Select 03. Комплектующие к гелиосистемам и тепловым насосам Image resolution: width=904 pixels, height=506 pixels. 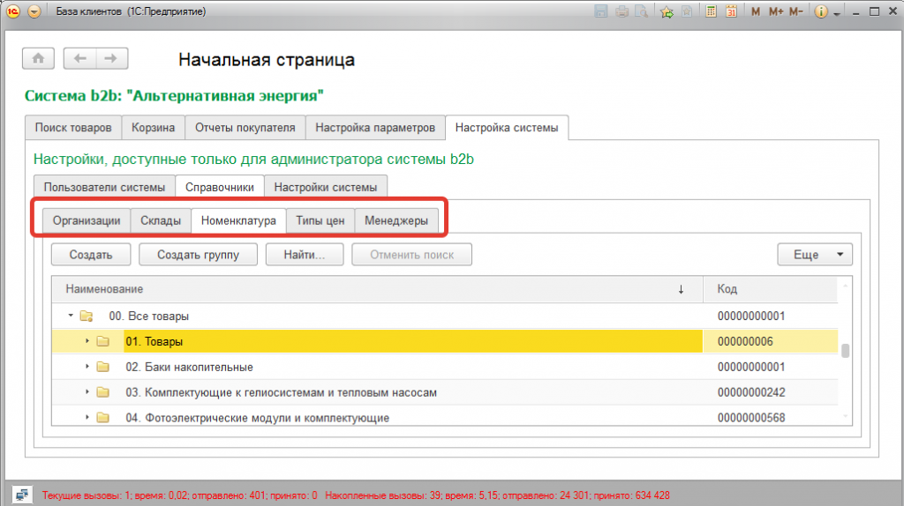click(445, 392)
